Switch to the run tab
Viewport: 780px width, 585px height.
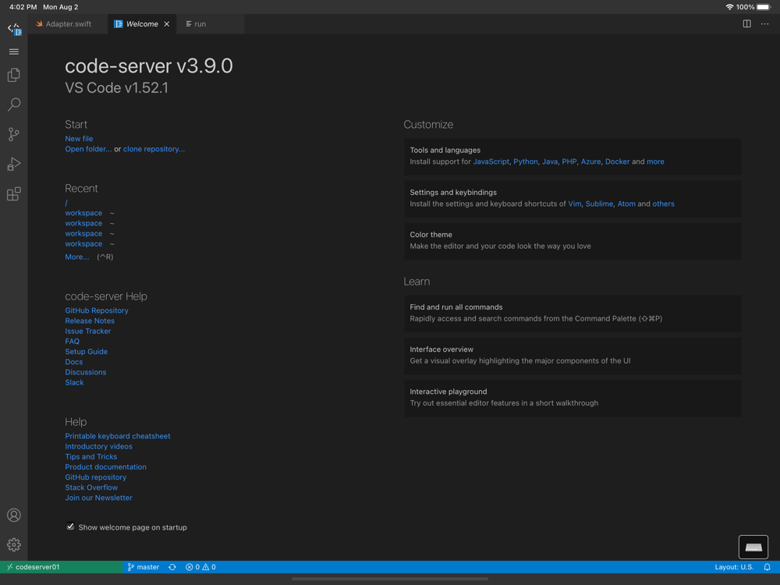coord(211,24)
